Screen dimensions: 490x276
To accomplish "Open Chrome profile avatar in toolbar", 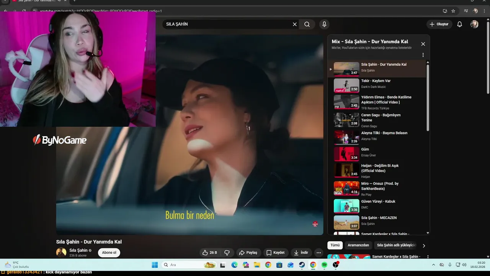I will click(475, 11).
